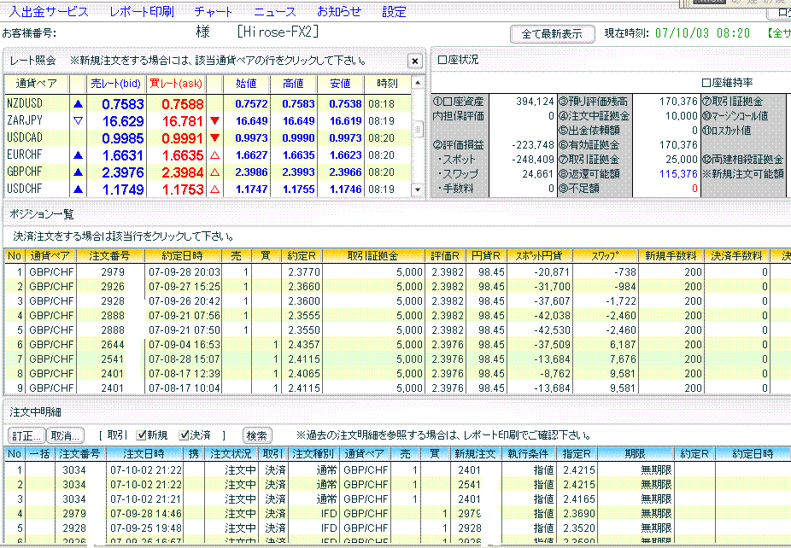Click EURCHF blue up-arrow icon

tap(78, 155)
